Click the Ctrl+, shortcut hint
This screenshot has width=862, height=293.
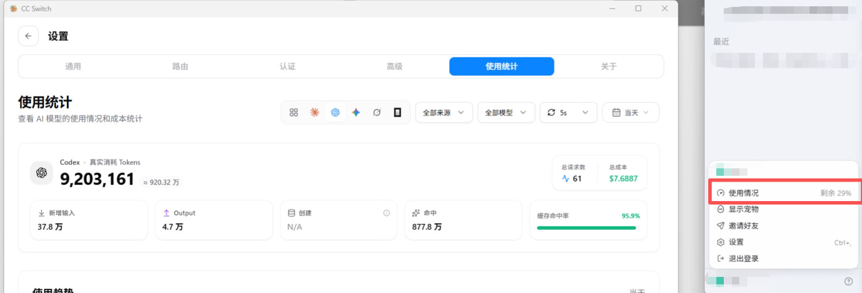pos(843,242)
